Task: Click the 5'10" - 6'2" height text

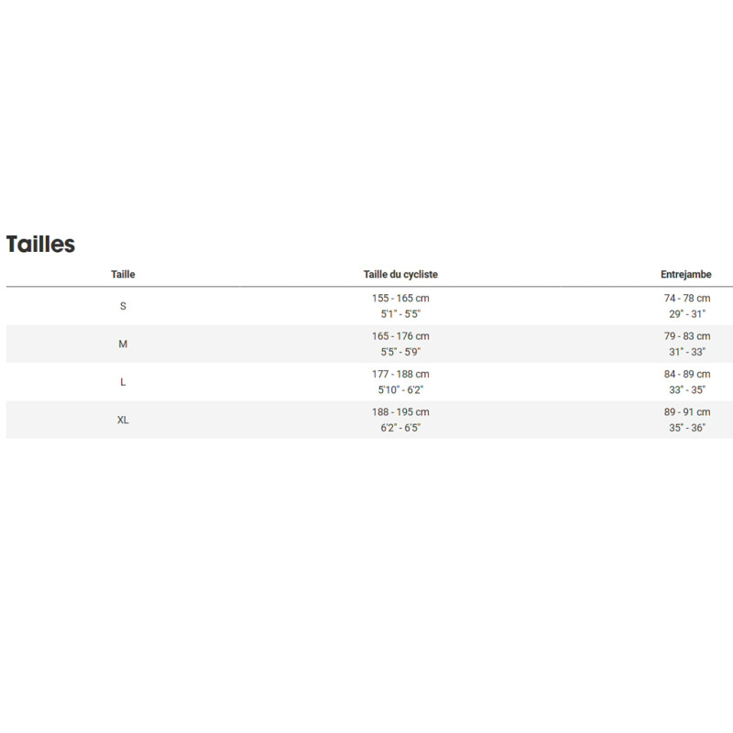Action: [x=400, y=389]
